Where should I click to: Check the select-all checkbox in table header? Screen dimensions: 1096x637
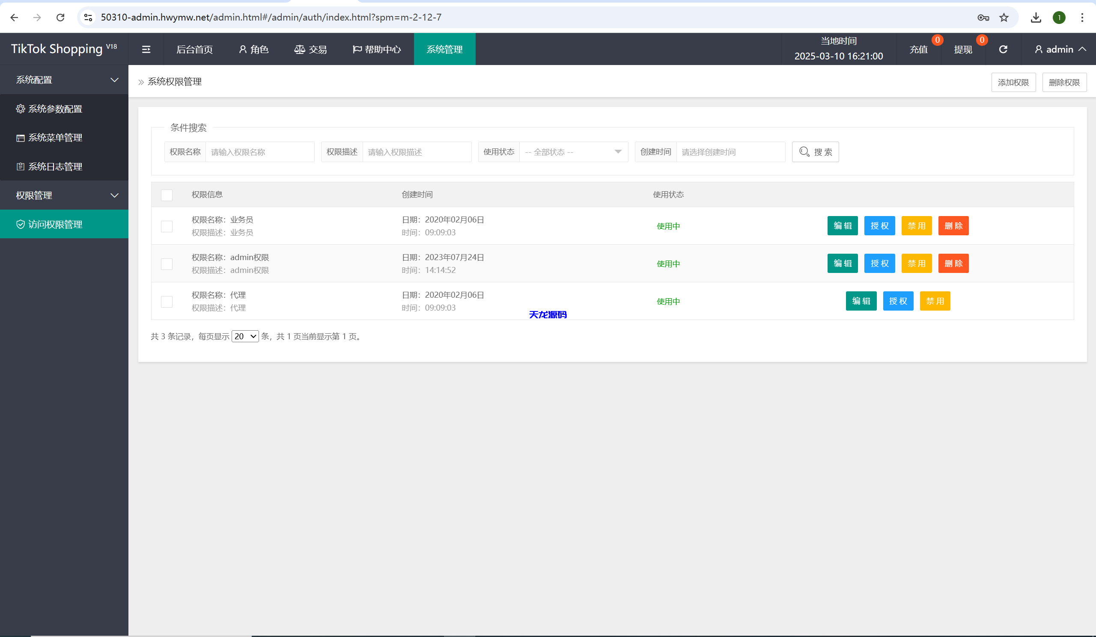click(167, 195)
